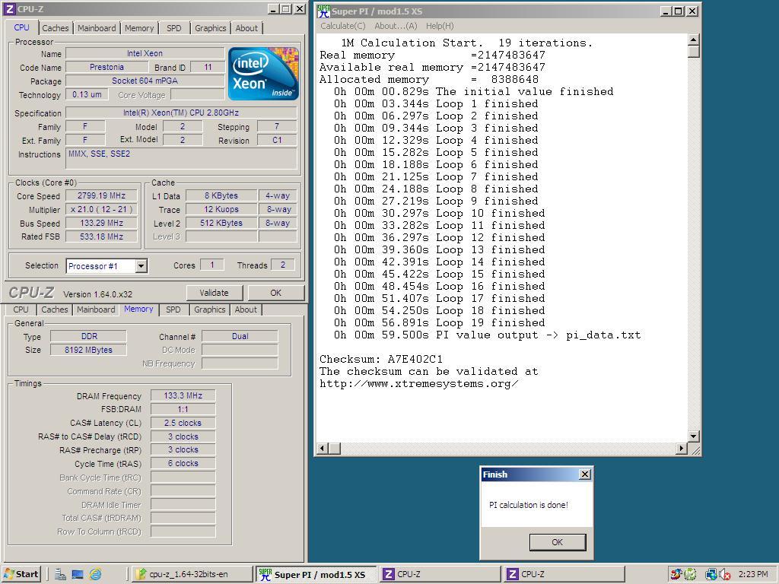Click green update tray icon

691,575
